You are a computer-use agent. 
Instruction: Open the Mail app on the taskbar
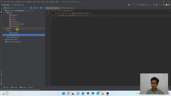(98, 93)
